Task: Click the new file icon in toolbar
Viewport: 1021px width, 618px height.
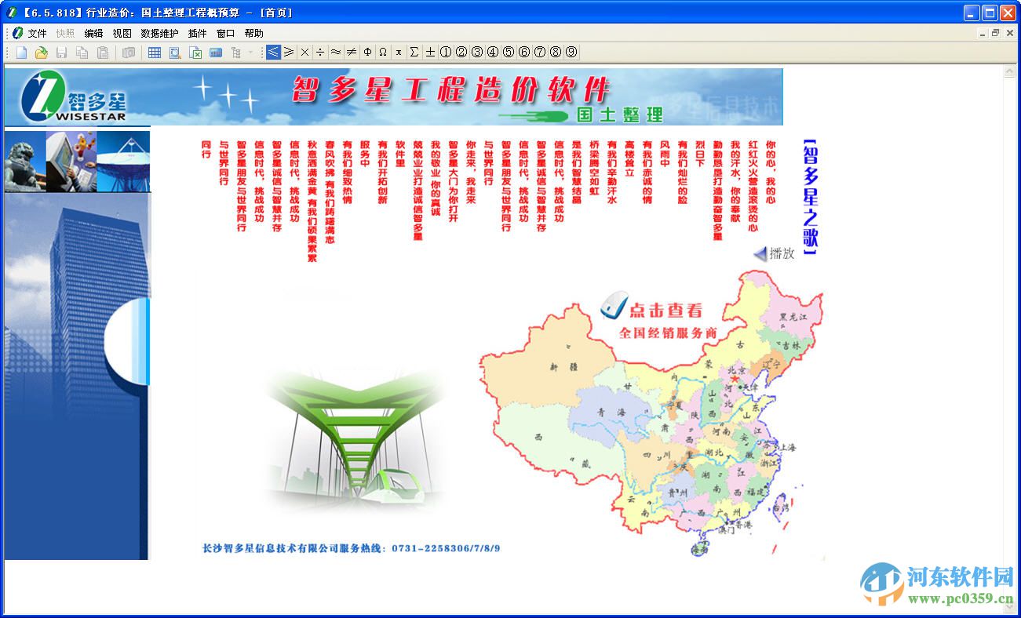Action: point(22,53)
